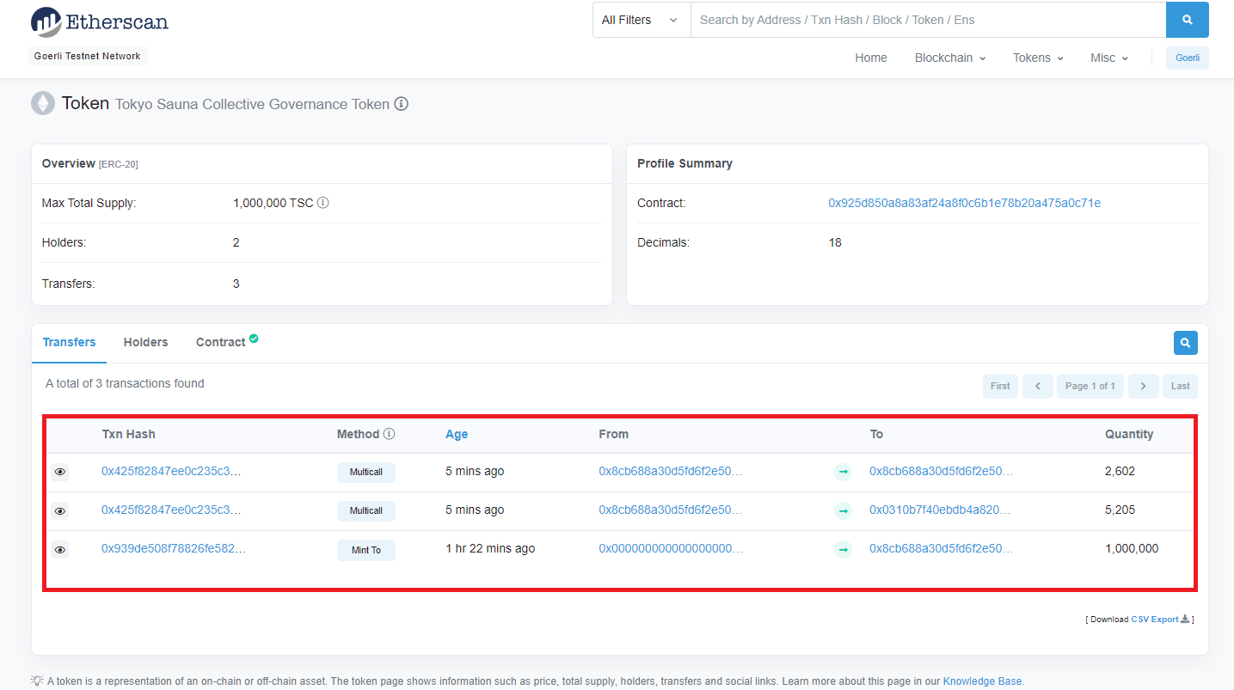Go to next page chevron

point(1143,386)
